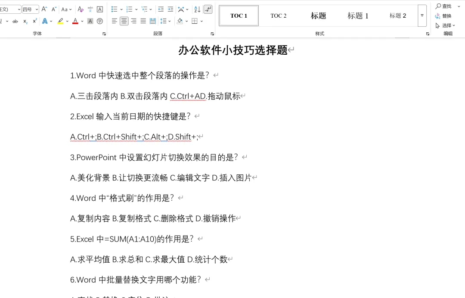The image size is (465, 298).
Task: Expand the bullet library dropdown arrow
Action: coord(121,9)
